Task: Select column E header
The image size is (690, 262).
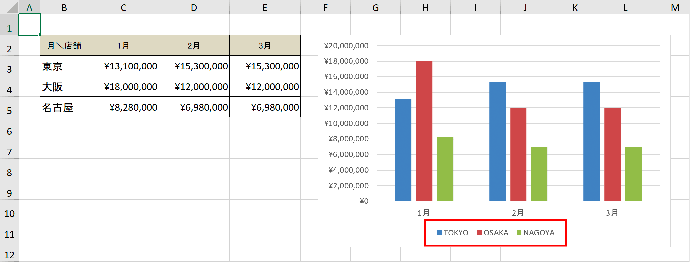Action: [x=265, y=7]
